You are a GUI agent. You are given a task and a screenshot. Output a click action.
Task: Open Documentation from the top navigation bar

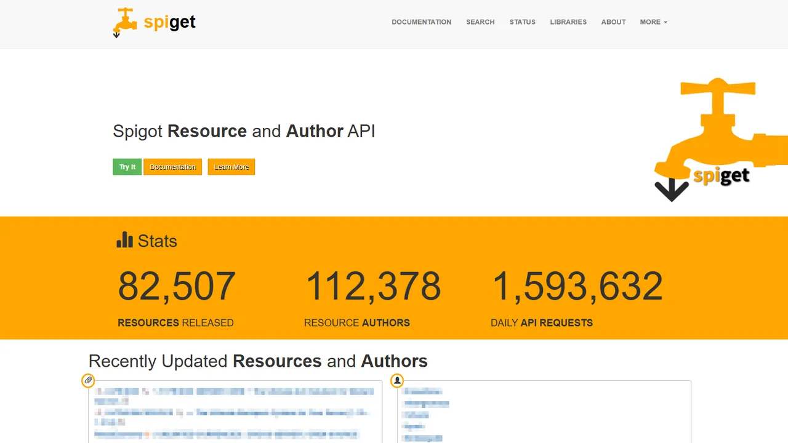click(421, 22)
